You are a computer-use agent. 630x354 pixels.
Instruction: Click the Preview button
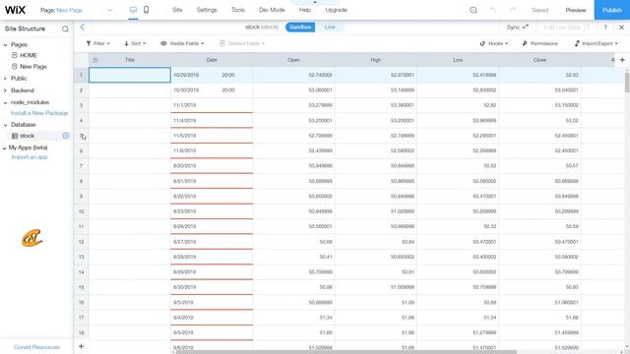(x=576, y=10)
